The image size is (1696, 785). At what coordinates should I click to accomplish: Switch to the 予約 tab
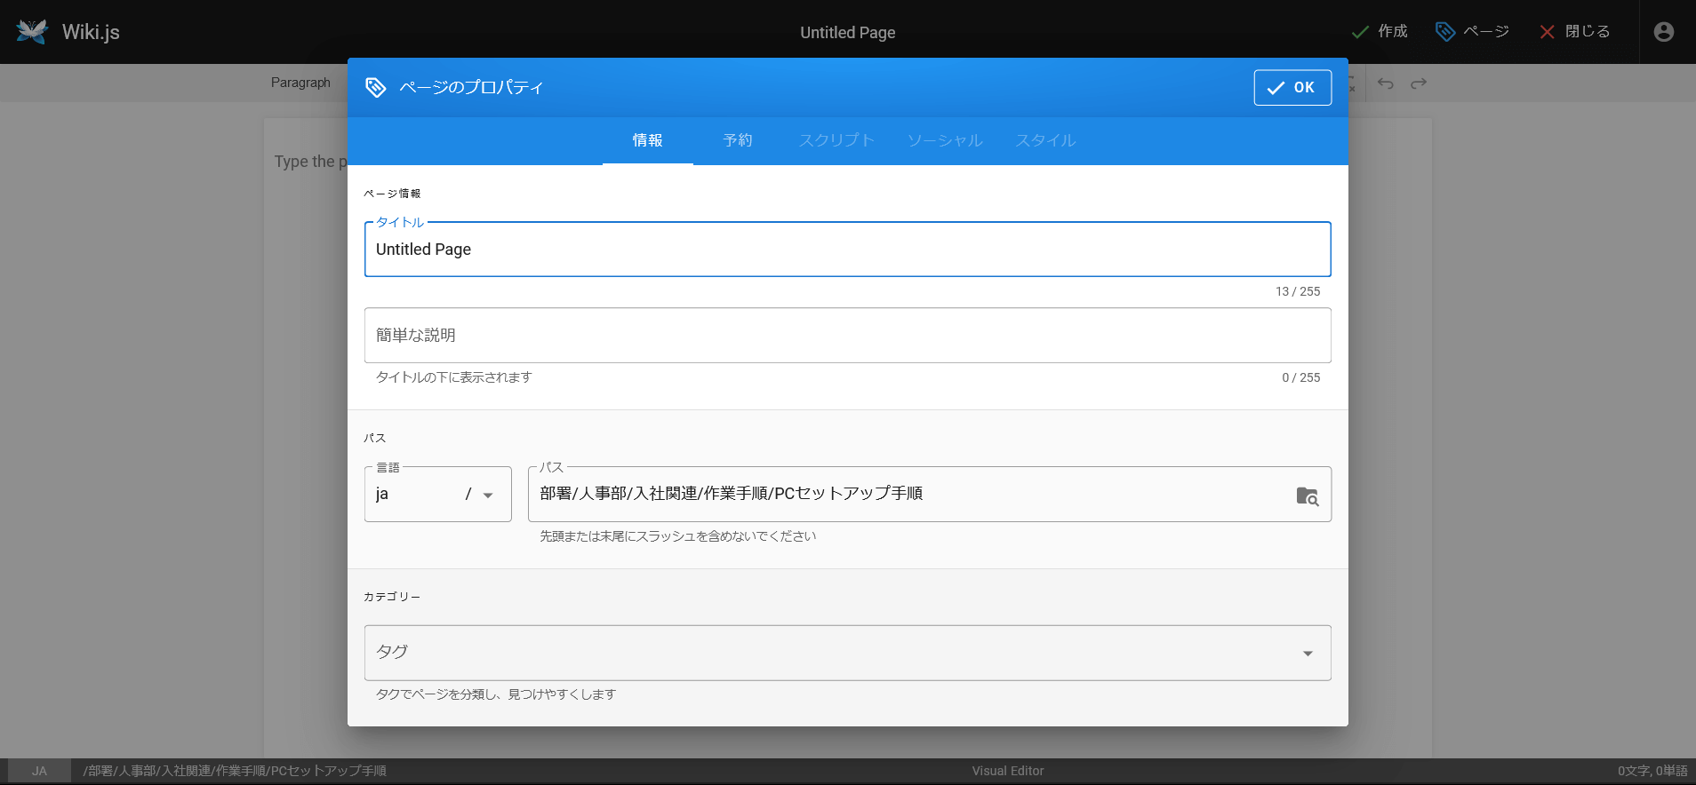point(738,140)
